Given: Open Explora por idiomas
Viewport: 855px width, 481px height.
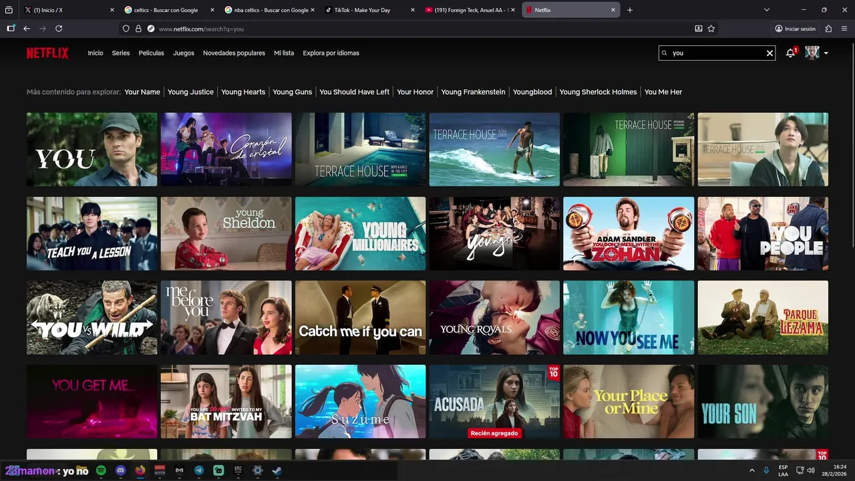Looking at the screenshot, I should click(331, 53).
